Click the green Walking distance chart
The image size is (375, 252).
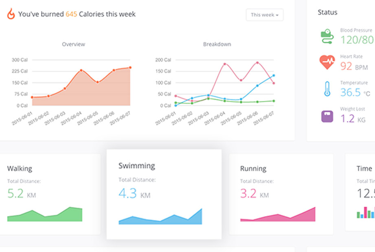(45, 214)
